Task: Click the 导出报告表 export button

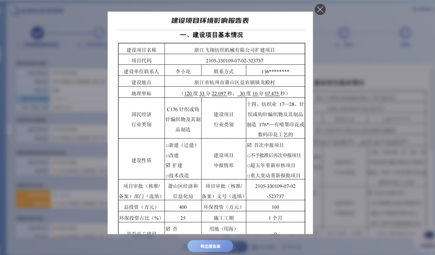Action: 210,246
